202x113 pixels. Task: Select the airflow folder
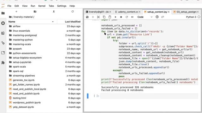pos(45,26)
